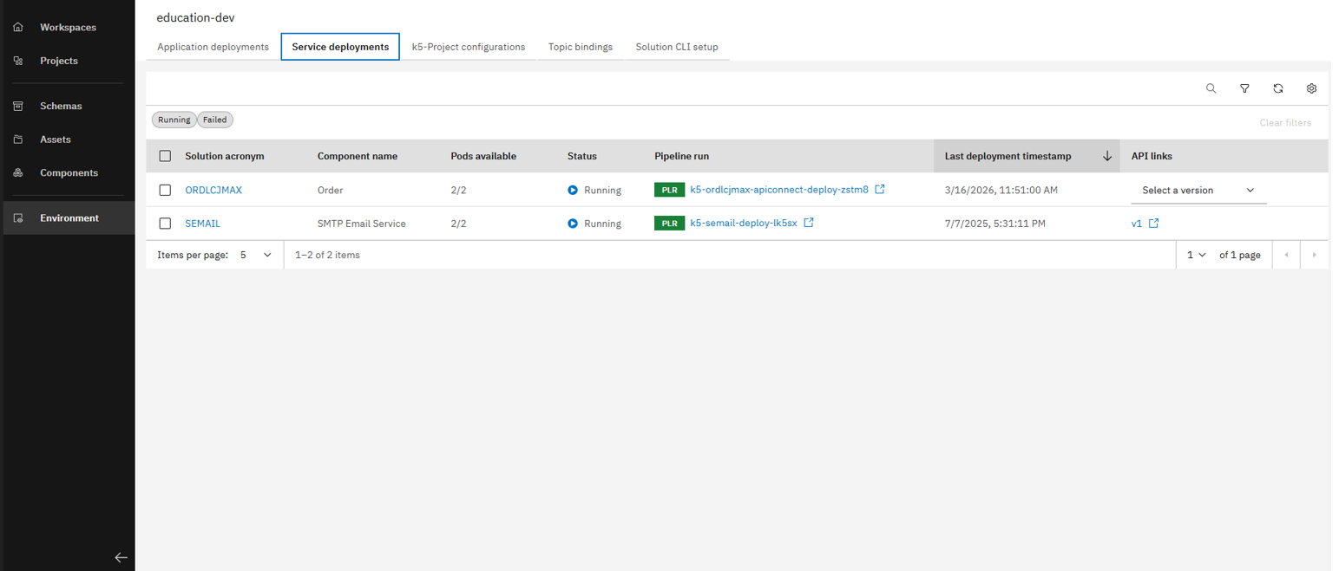This screenshot has height=571, width=1339.
Task: Collapse the sidebar with the arrow icon
Action: [x=121, y=558]
